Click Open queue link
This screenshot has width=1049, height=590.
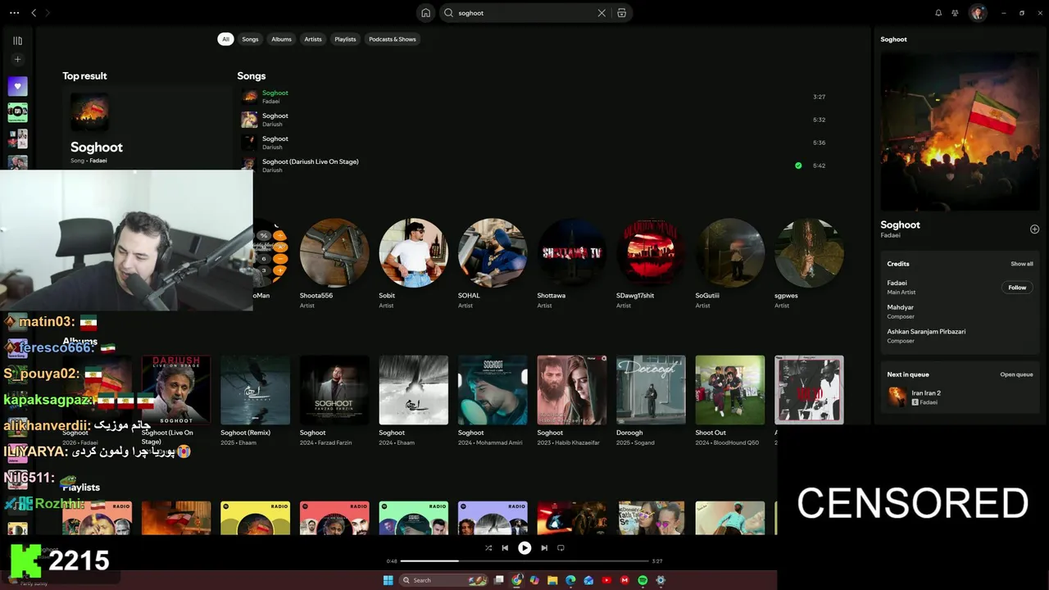(1016, 374)
